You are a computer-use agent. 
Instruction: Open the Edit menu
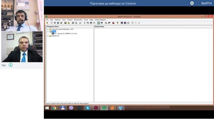pos(51,20)
